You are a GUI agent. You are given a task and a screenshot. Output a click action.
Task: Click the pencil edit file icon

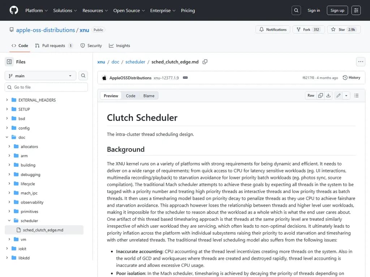[x=338, y=96]
